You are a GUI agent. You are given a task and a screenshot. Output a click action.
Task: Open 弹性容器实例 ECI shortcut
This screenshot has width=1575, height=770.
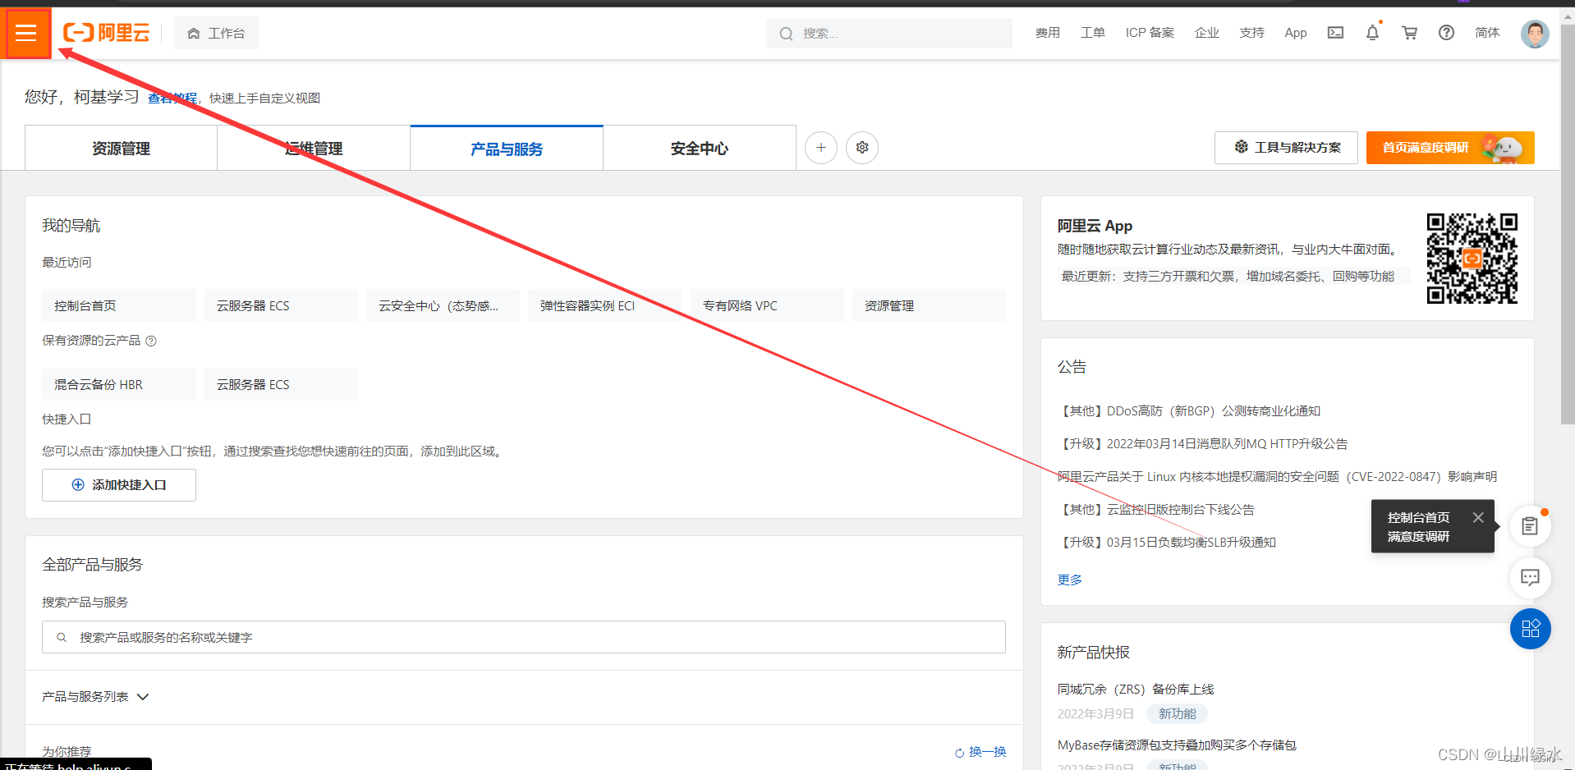click(x=605, y=305)
